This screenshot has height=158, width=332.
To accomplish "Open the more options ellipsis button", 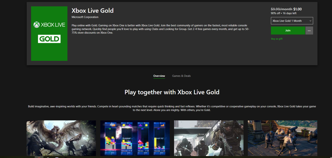I will tap(309, 30).
